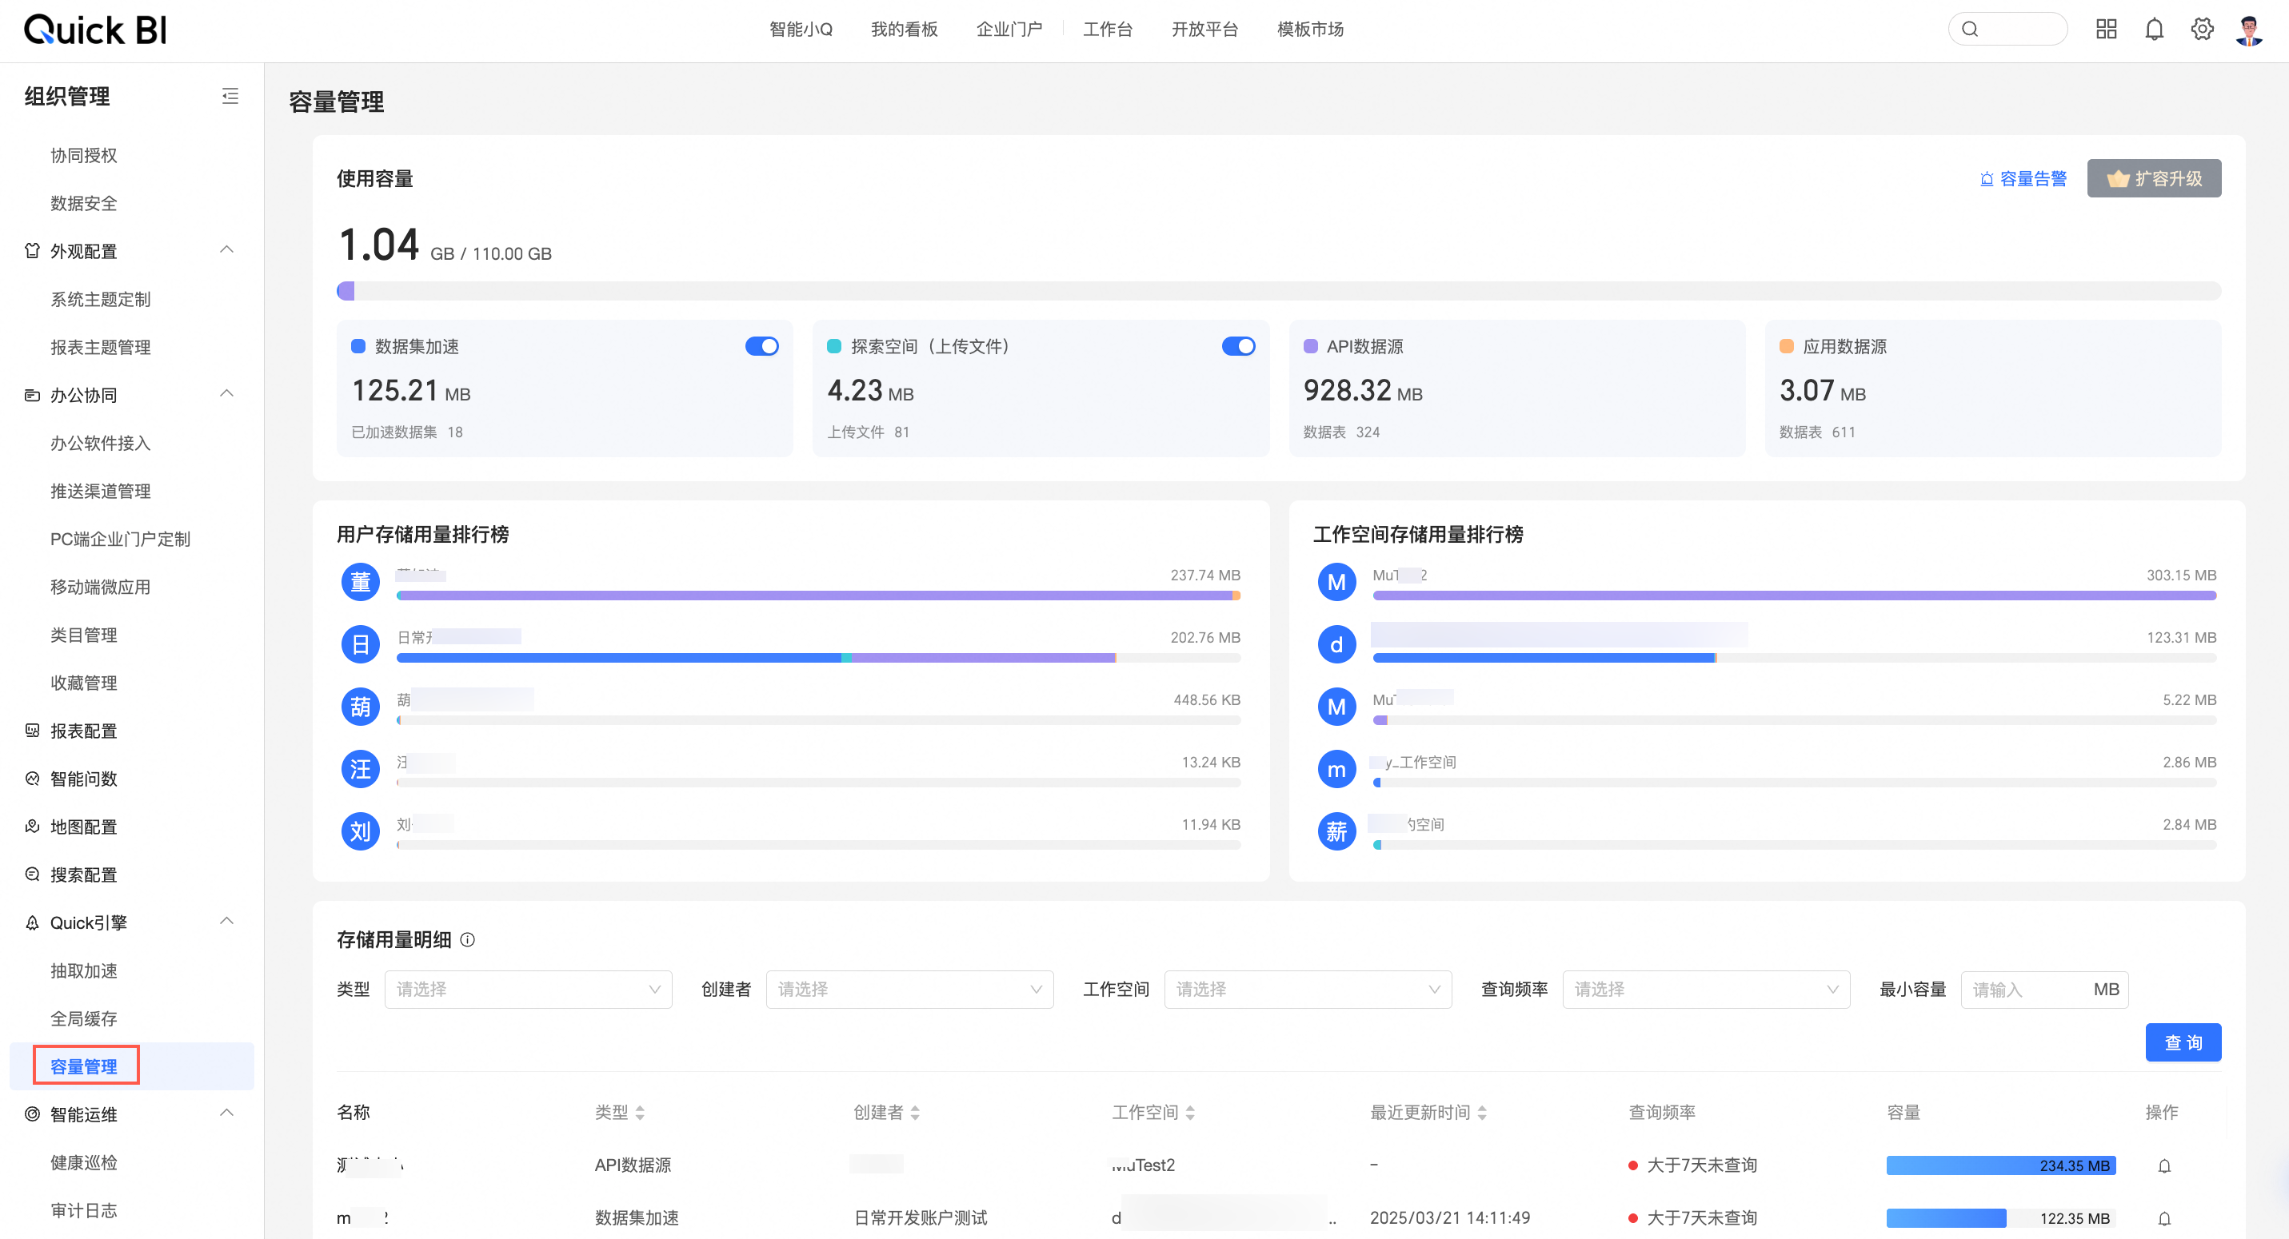Click the 303.15 MB workspace usage bar
The image size is (2289, 1239).
(x=1794, y=596)
